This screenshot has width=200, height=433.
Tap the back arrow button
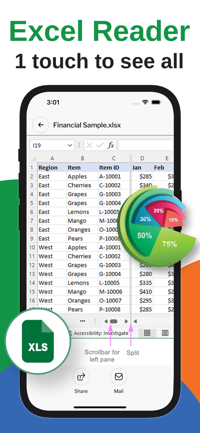pyautogui.click(x=41, y=125)
